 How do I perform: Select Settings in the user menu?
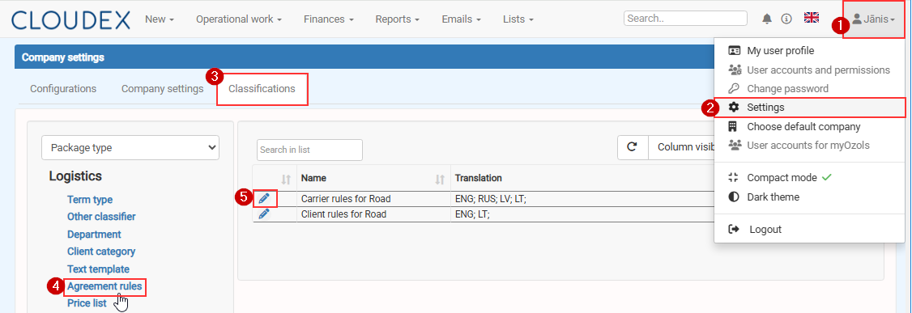[x=765, y=108]
